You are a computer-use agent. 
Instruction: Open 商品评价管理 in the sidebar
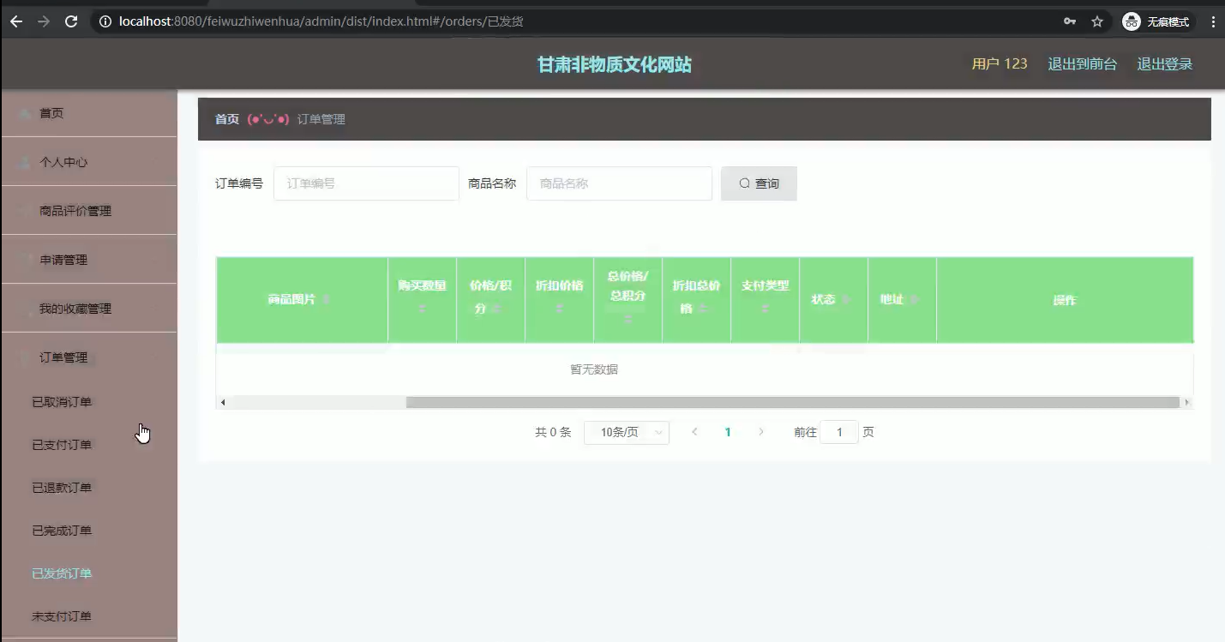89,211
